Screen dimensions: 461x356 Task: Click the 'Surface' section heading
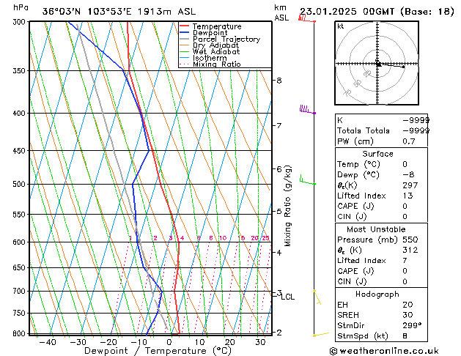[x=377, y=154]
